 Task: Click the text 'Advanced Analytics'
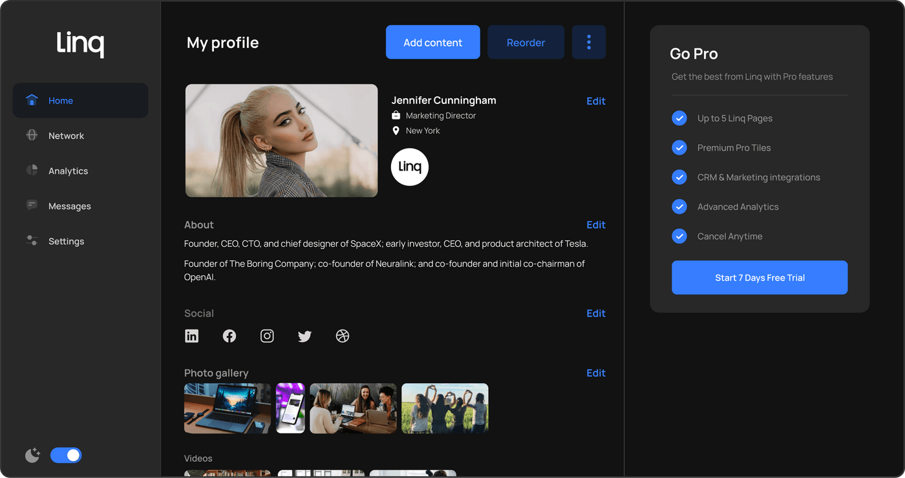(x=738, y=207)
